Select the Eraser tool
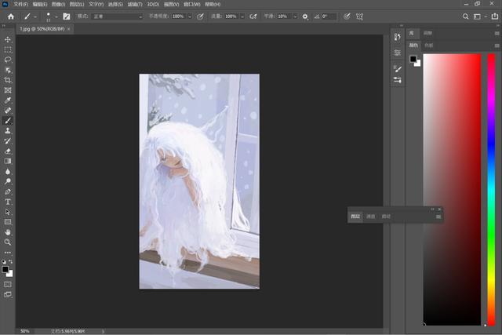The width and height of the screenshot is (502, 335). point(8,151)
